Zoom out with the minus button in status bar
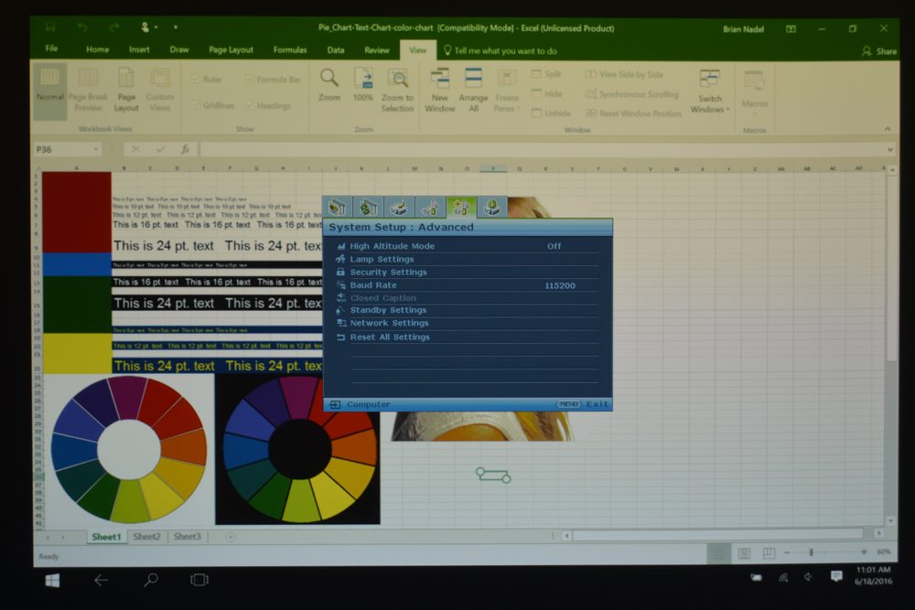 click(787, 552)
